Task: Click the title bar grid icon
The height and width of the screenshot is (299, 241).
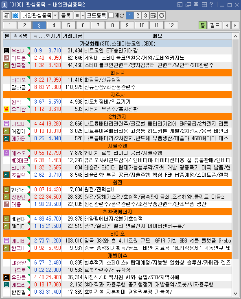Action: 204,4
